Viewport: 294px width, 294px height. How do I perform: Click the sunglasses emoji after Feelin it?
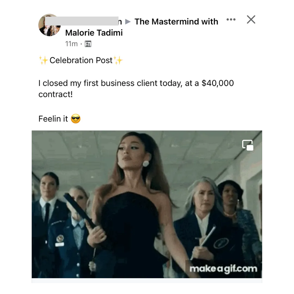76,118
